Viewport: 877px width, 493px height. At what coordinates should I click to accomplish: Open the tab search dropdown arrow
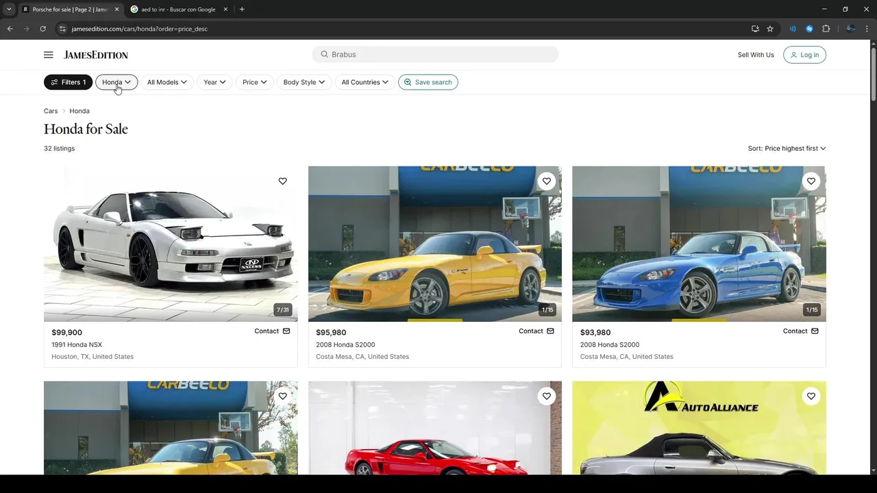click(9, 10)
